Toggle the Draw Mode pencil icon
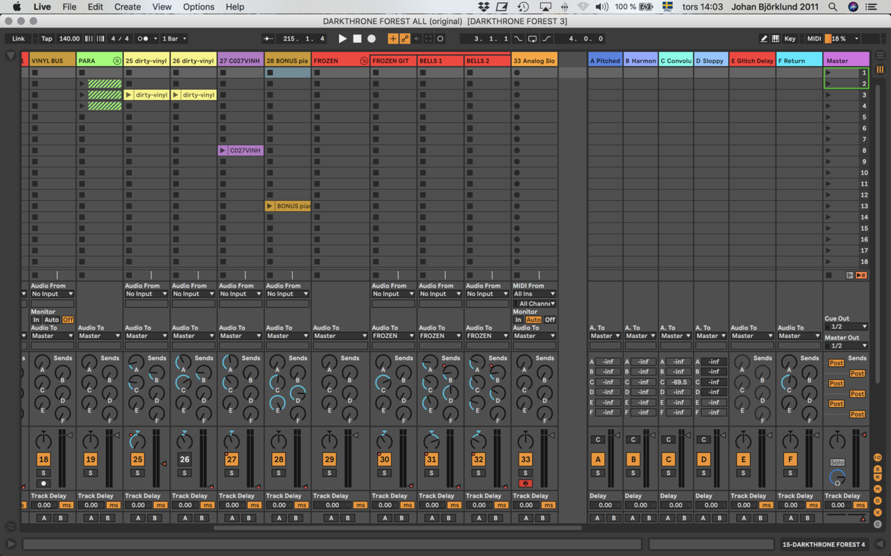The image size is (891, 556). click(x=763, y=39)
